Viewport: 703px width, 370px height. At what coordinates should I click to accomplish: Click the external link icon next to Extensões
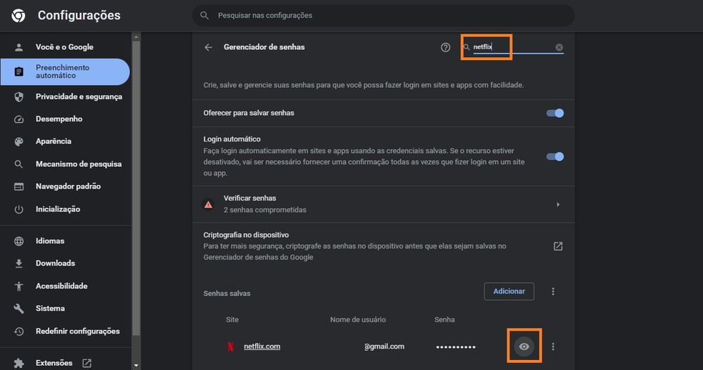[87, 363]
